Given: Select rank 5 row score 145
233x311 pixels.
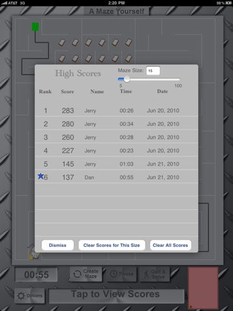Looking at the screenshot, I should 116,164.
